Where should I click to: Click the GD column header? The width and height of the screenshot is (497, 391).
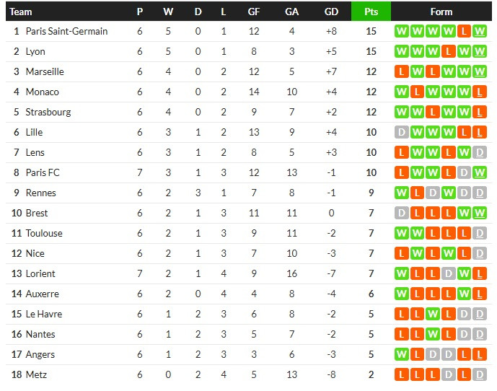coord(331,12)
